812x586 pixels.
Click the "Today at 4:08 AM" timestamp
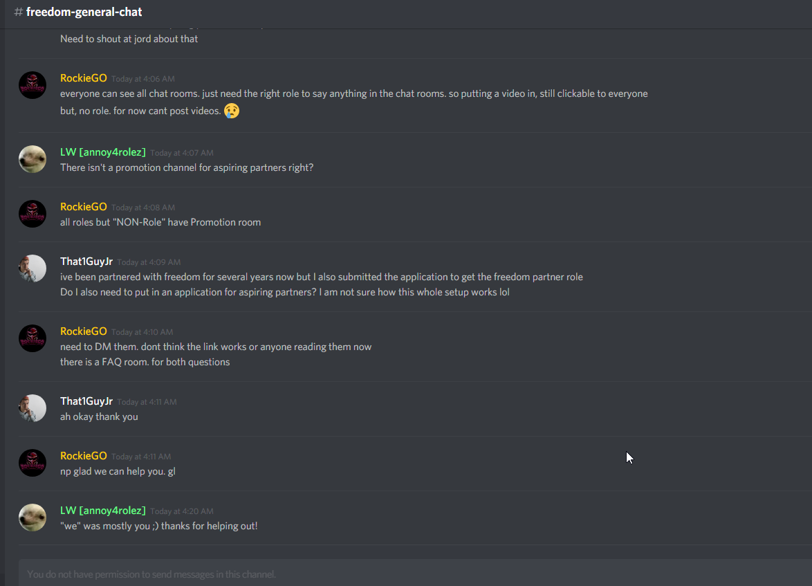tap(142, 208)
